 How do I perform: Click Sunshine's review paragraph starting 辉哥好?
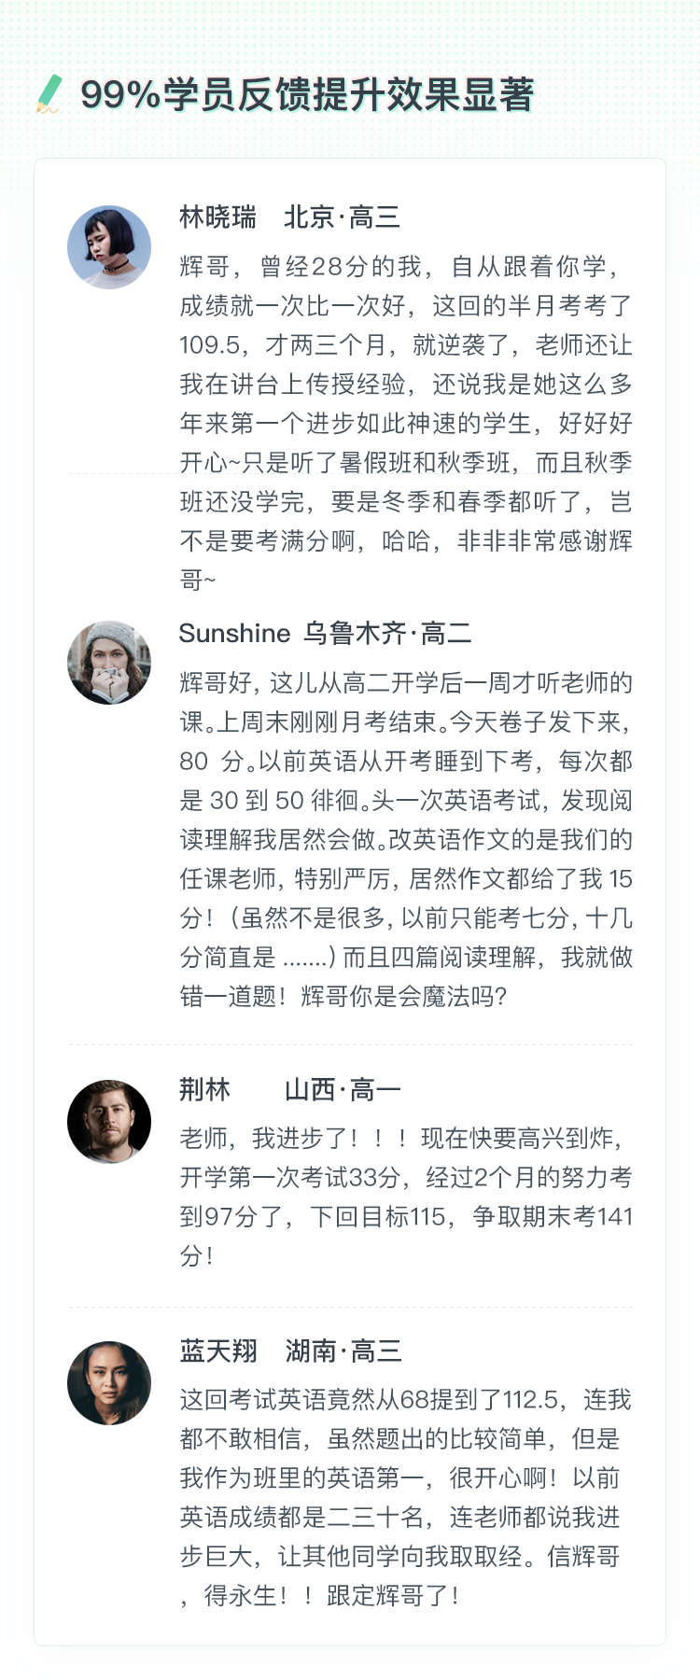click(406, 839)
